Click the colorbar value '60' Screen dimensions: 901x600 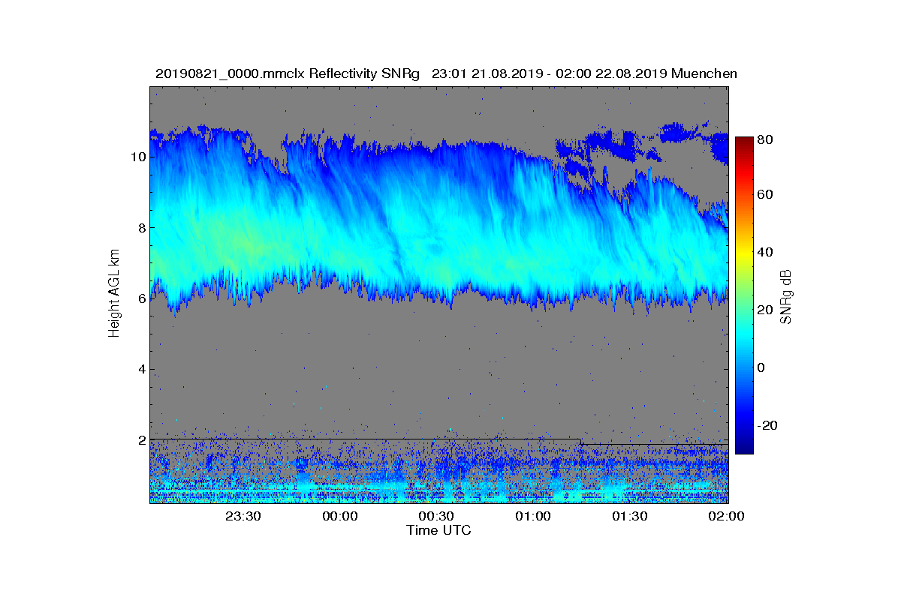tap(767, 195)
